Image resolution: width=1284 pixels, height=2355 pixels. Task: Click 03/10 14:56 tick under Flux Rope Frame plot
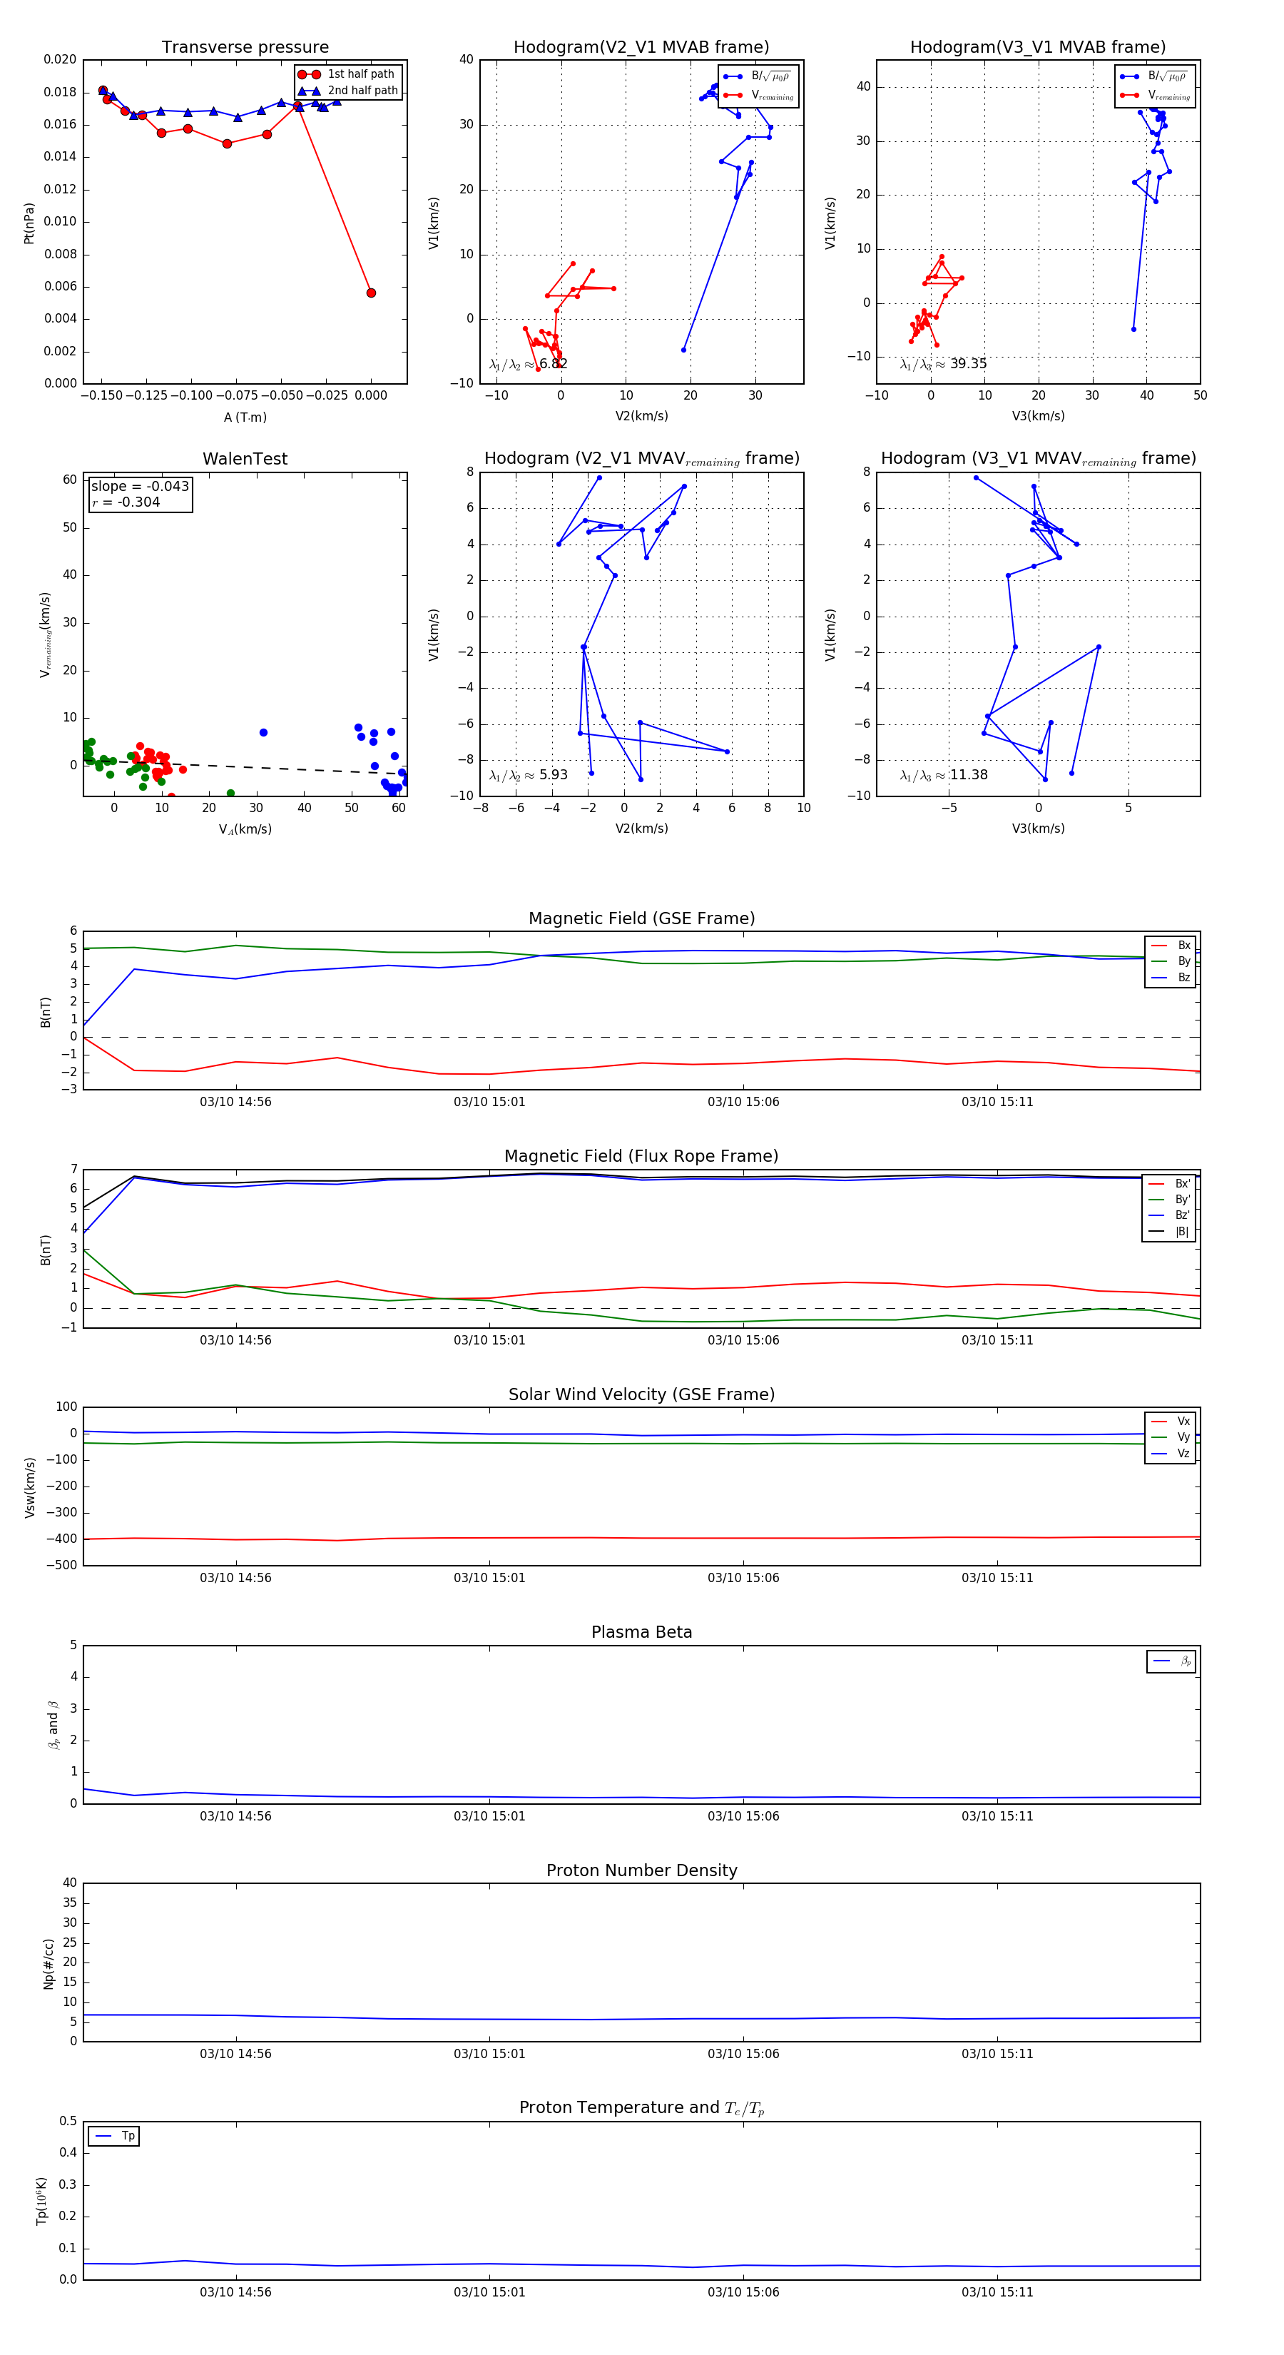click(x=236, y=1340)
